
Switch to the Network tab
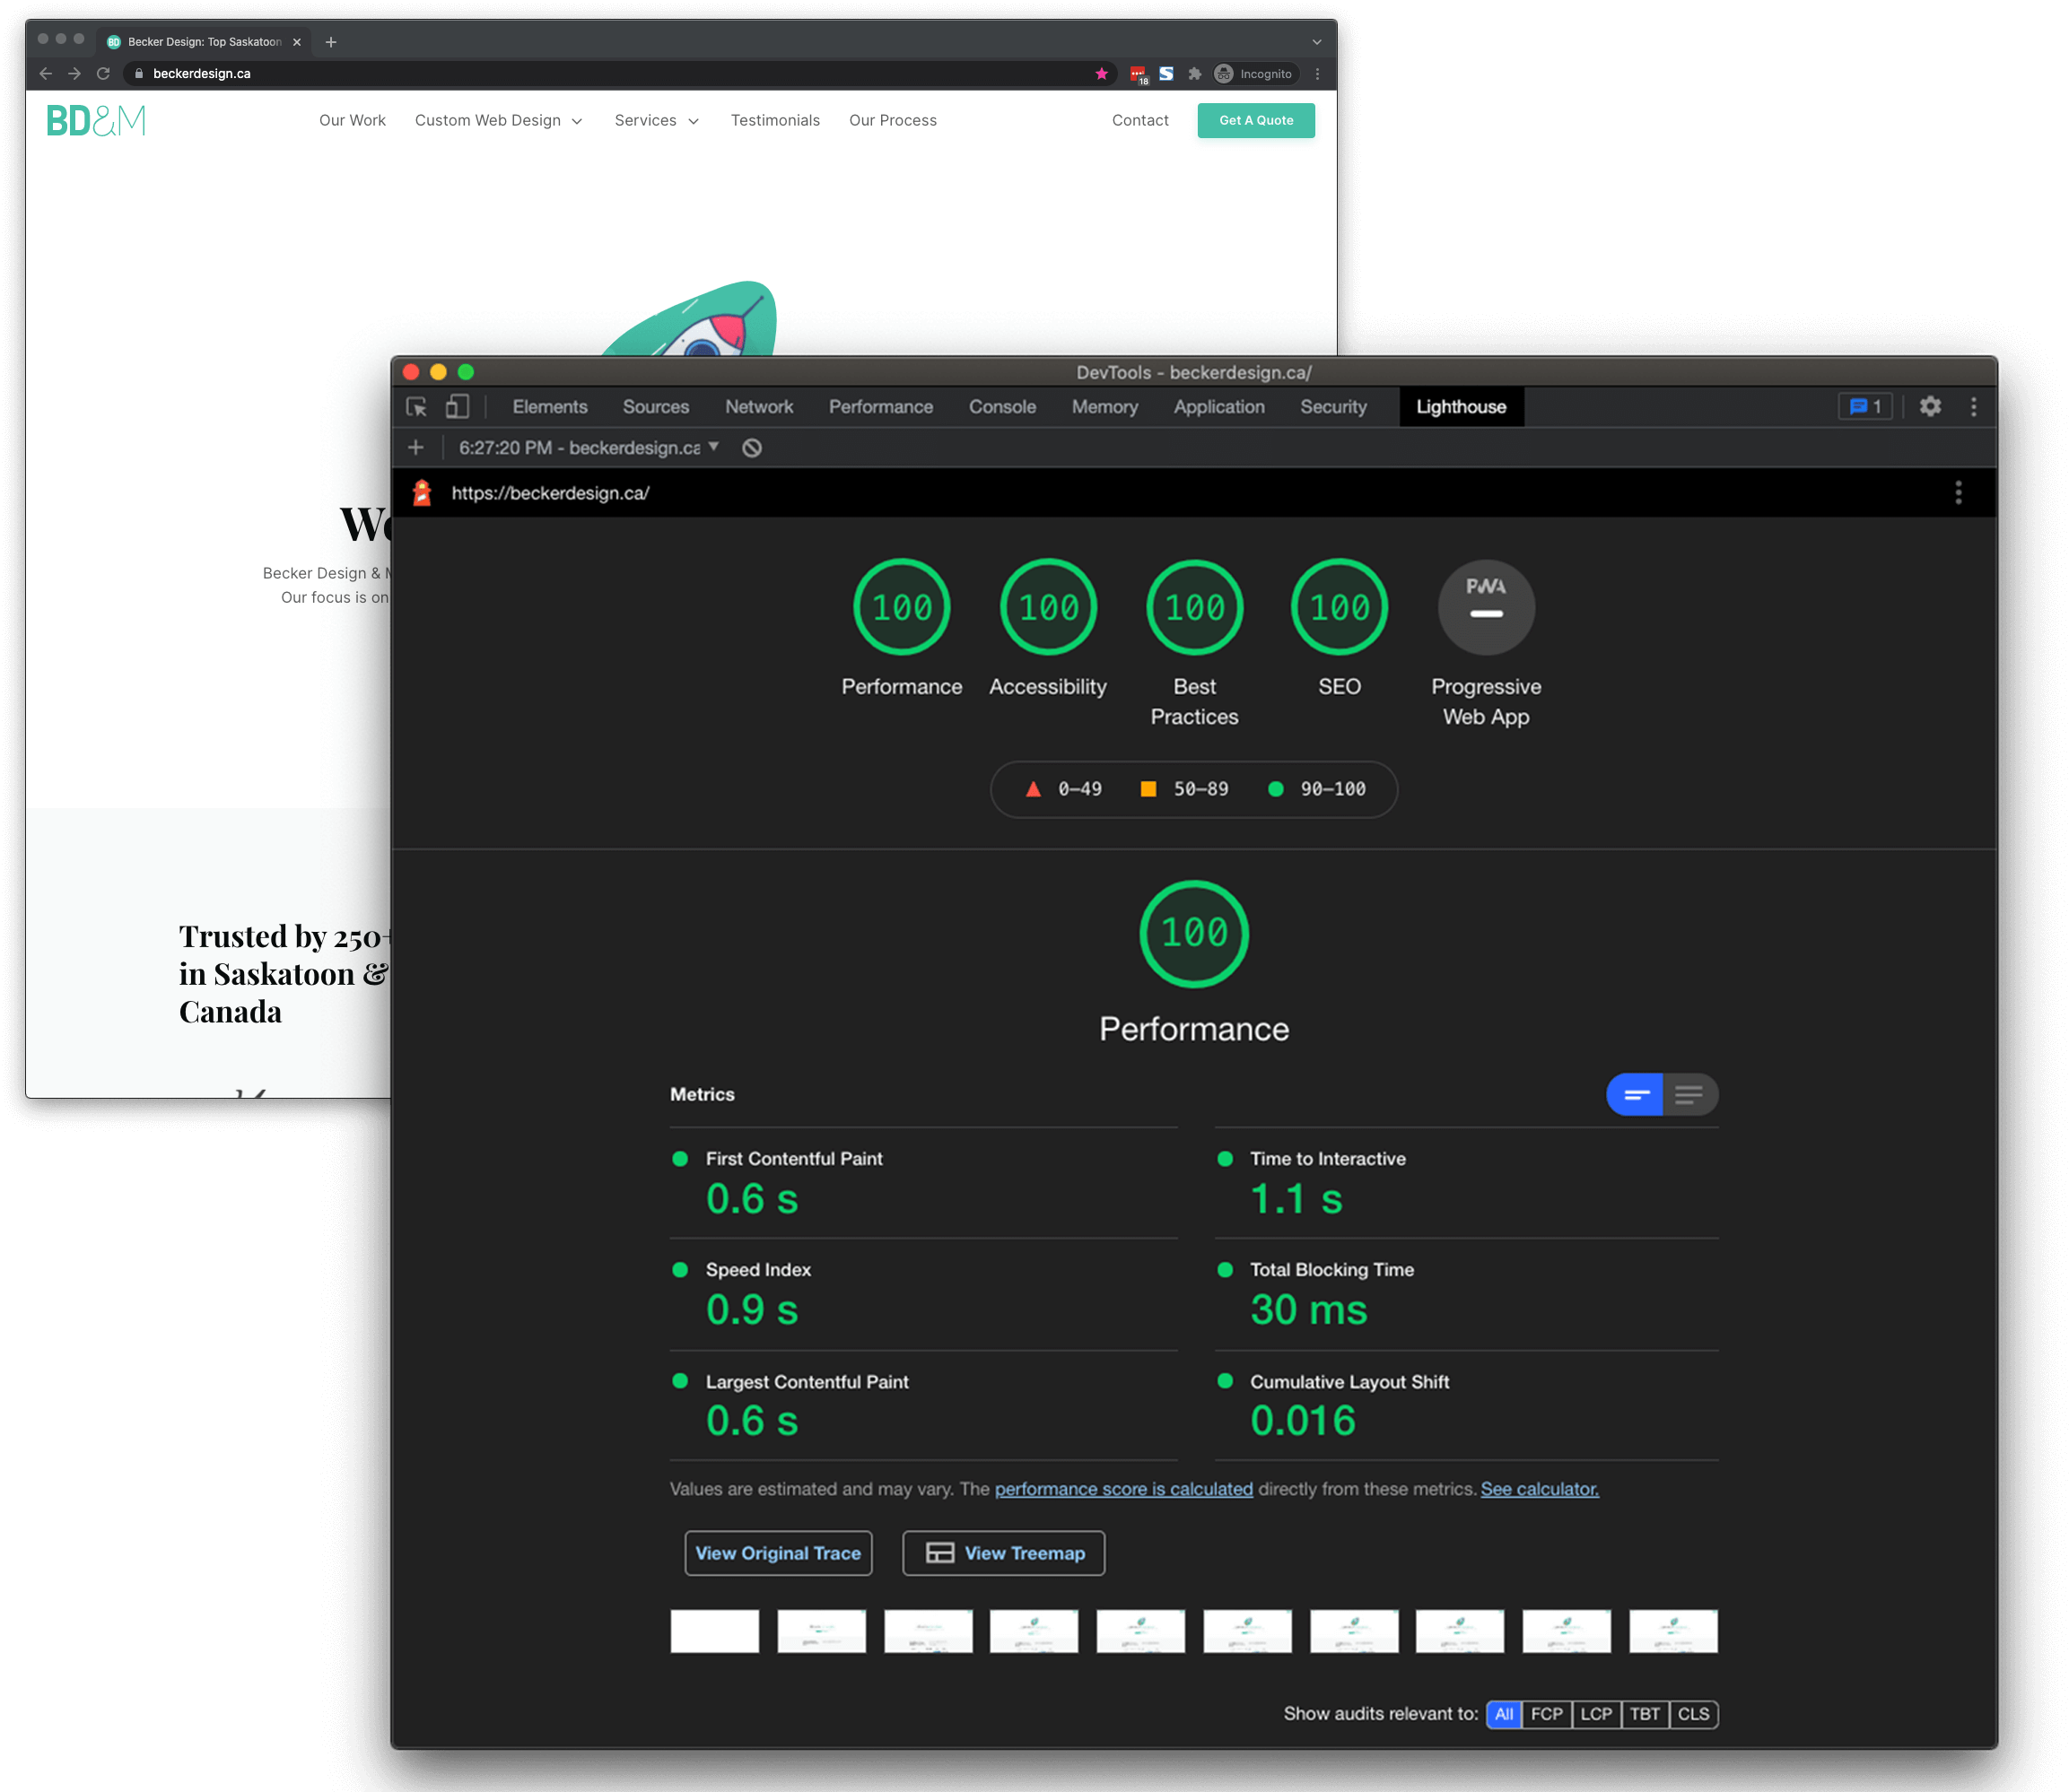click(x=759, y=407)
